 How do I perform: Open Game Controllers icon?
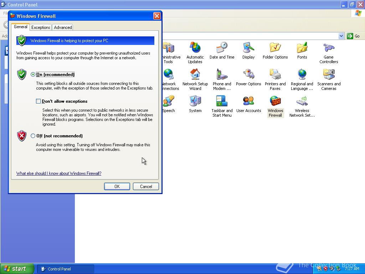click(329, 53)
